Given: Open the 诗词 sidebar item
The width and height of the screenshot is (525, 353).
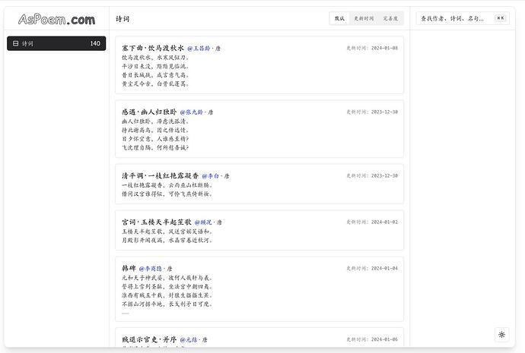Looking at the screenshot, I should tap(56, 44).
